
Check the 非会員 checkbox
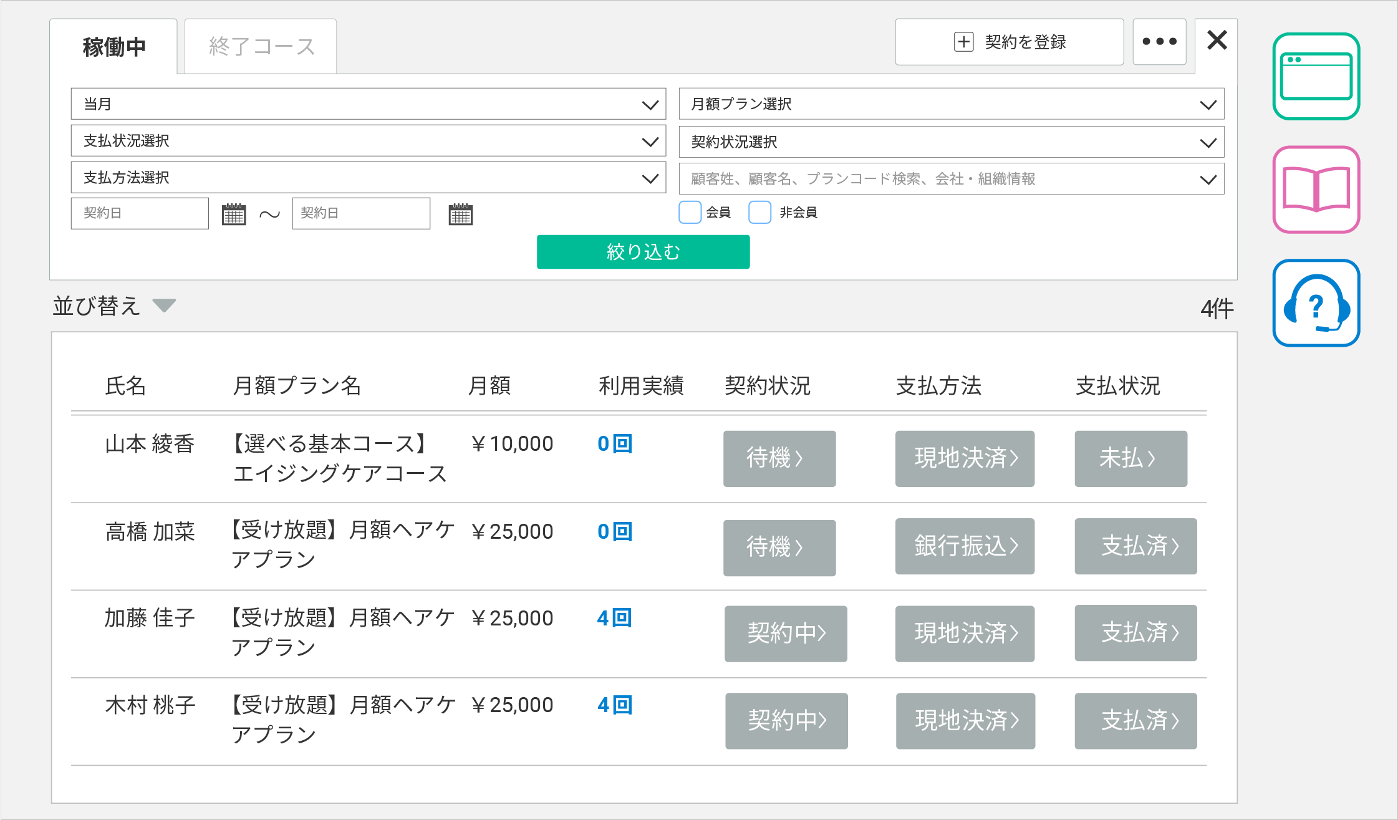coord(759,212)
